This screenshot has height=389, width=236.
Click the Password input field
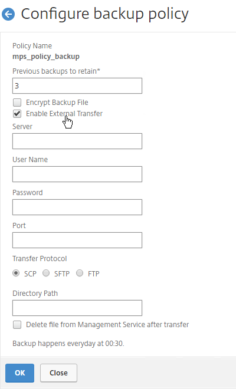[77, 207]
